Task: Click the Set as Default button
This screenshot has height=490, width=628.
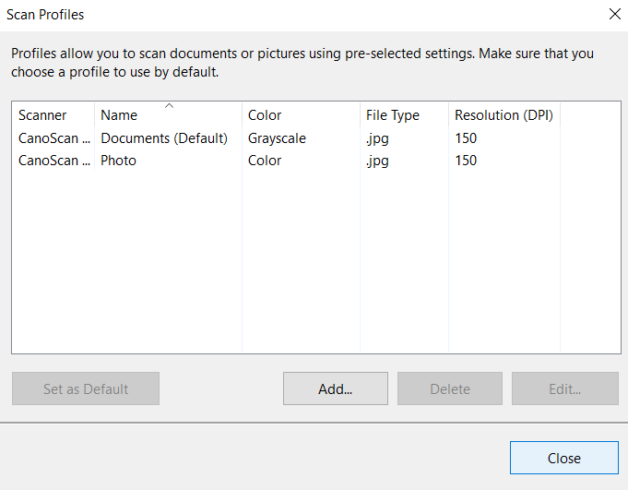Action: pos(86,388)
